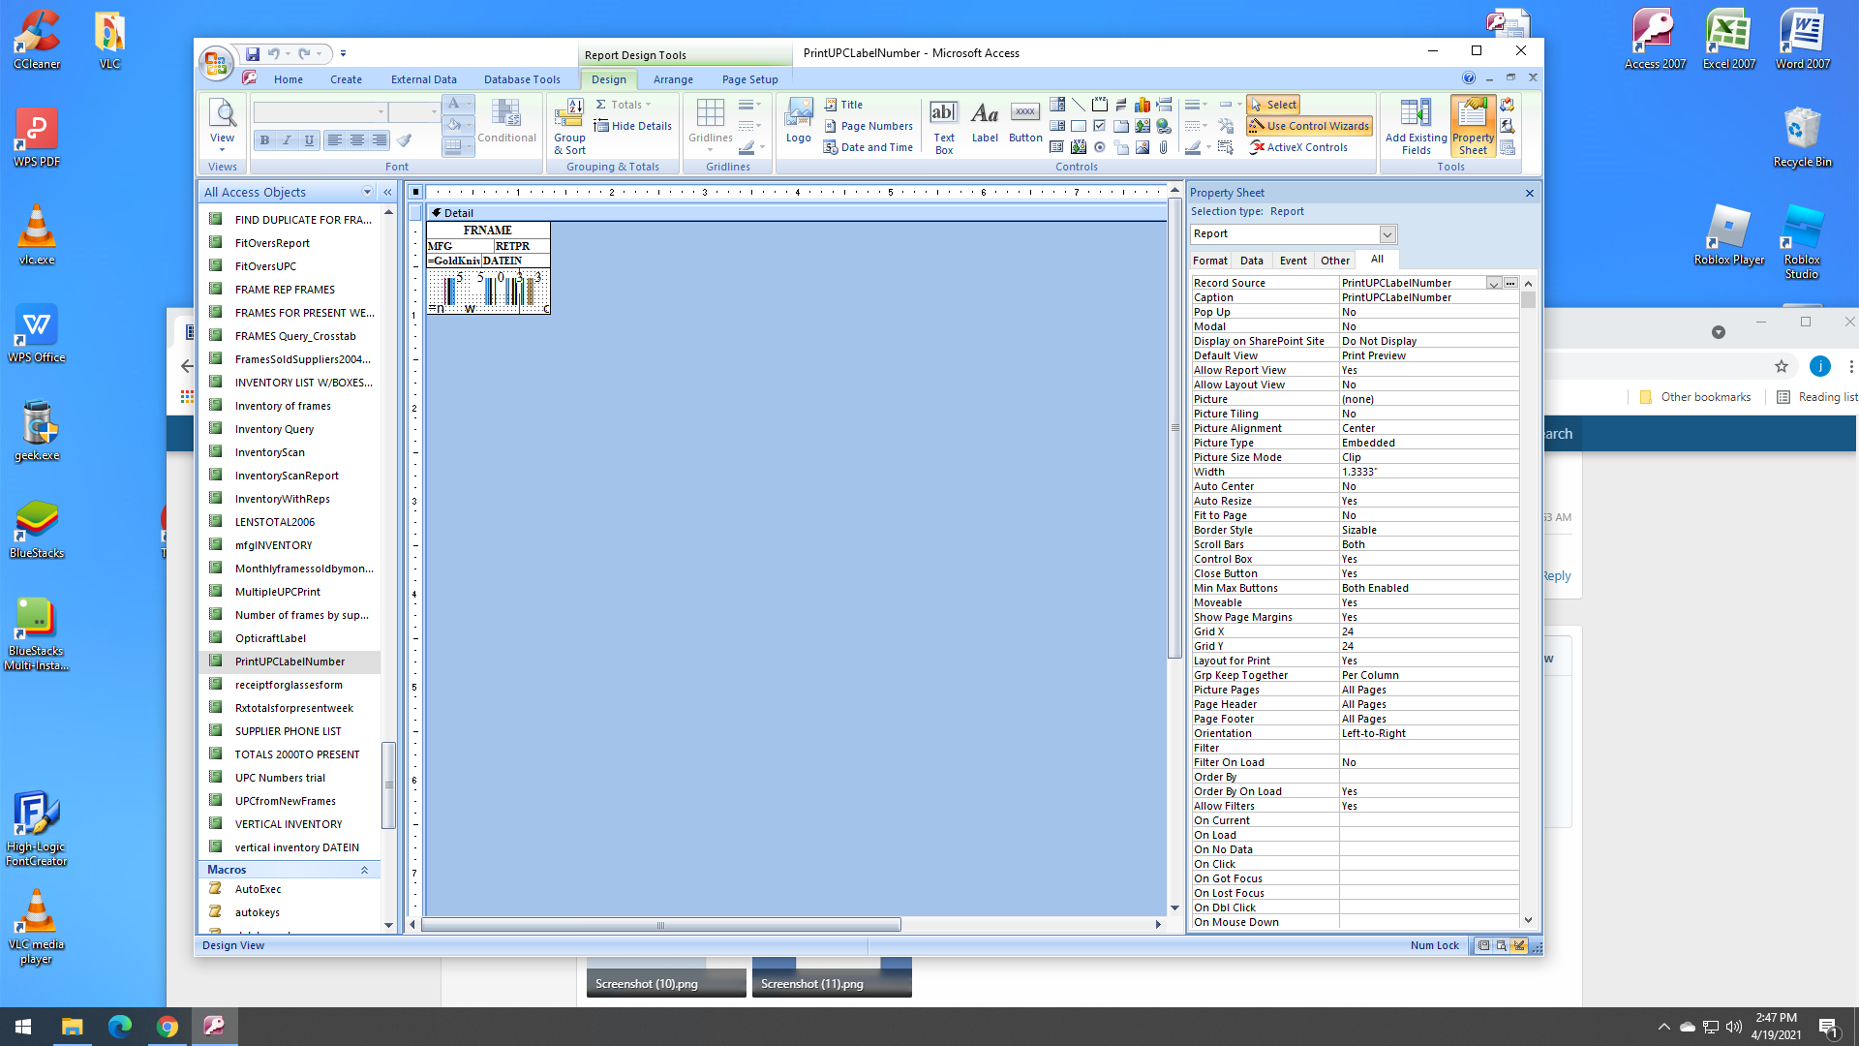
Task: Click the Attachment paperclip control icon
Action: tap(1164, 147)
